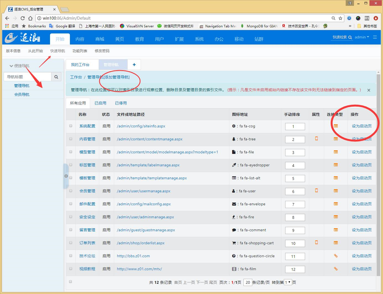Open the 应用 apps shortcut
This screenshot has height=294, width=383.
[x=12, y=26]
